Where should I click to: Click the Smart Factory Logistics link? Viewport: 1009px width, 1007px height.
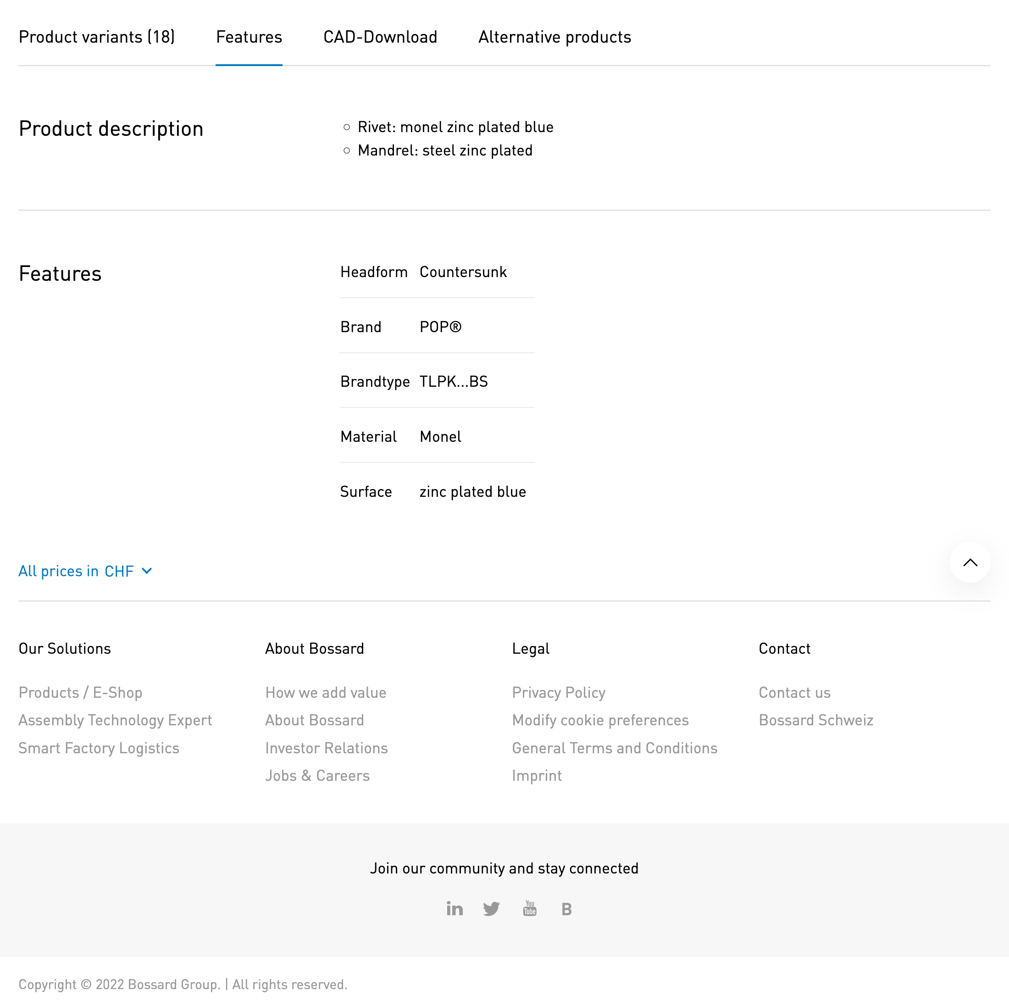(x=99, y=747)
